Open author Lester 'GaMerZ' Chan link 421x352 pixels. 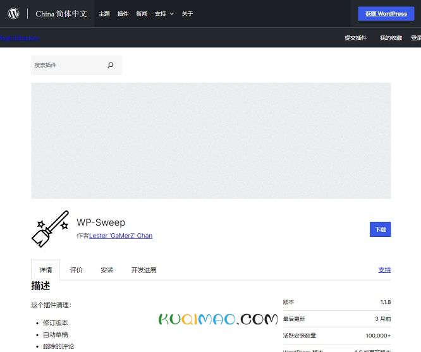121,236
